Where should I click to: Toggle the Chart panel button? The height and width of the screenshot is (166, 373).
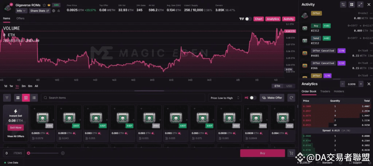point(259,19)
